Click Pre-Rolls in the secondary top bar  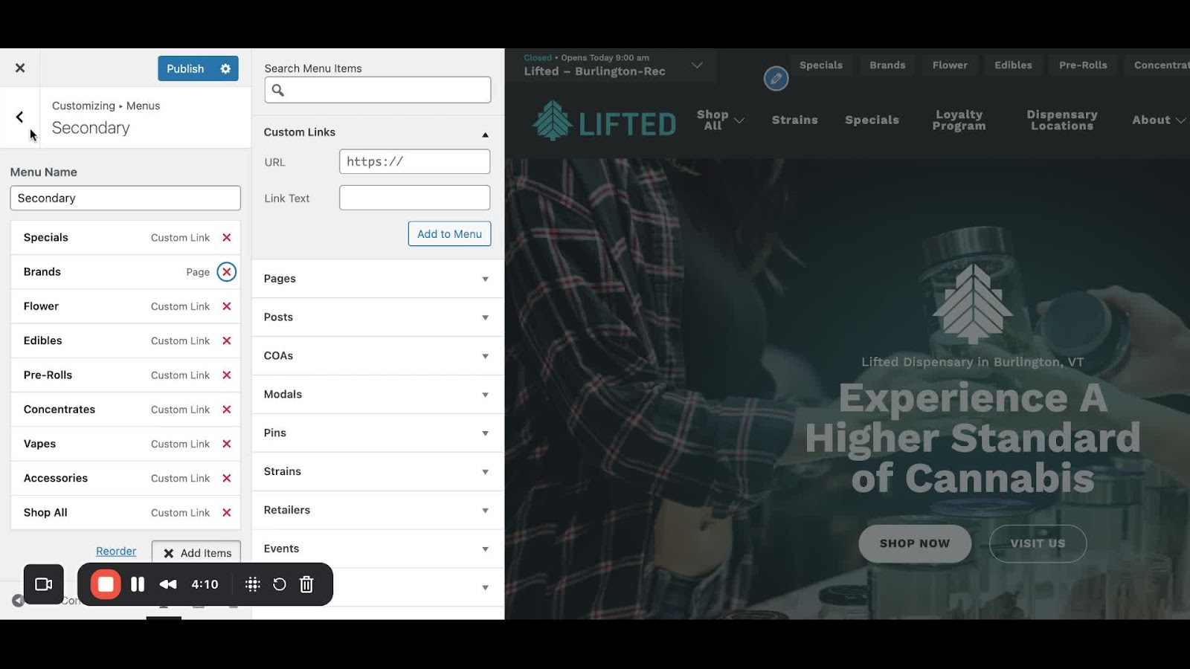coord(1083,65)
